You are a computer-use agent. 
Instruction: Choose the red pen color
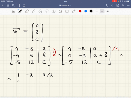[x=80, y=11]
